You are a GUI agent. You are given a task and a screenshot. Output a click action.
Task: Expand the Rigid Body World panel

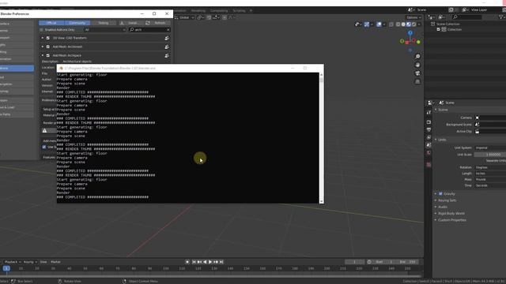[x=451, y=214]
